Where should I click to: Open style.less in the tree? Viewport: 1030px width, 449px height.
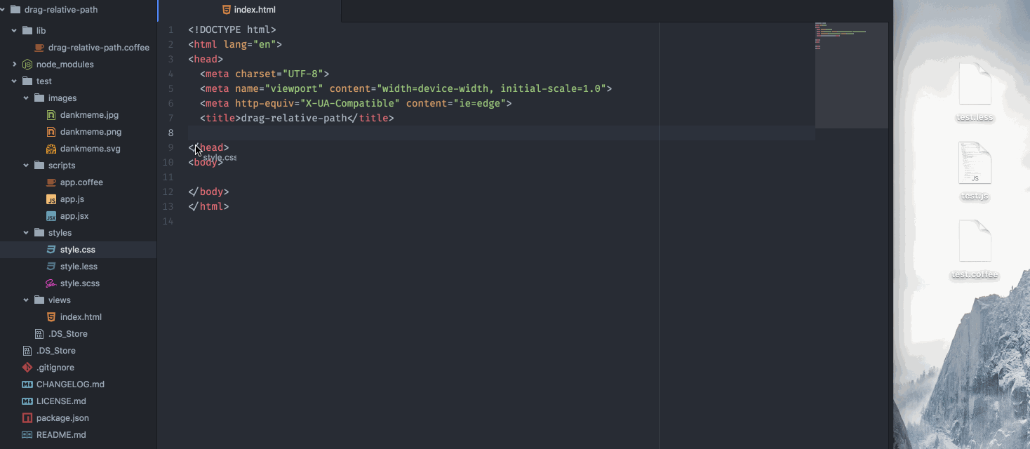pos(79,267)
